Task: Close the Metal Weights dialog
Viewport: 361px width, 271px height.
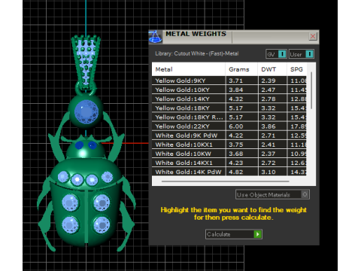Action: point(313,37)
